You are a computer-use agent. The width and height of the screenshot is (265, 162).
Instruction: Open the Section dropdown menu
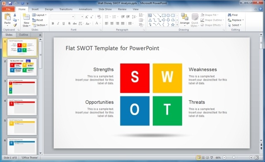pyautogui.click(x=40, y=25)
